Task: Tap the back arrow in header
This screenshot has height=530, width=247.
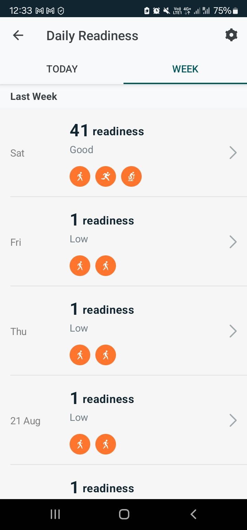Action: coord(18,35)
